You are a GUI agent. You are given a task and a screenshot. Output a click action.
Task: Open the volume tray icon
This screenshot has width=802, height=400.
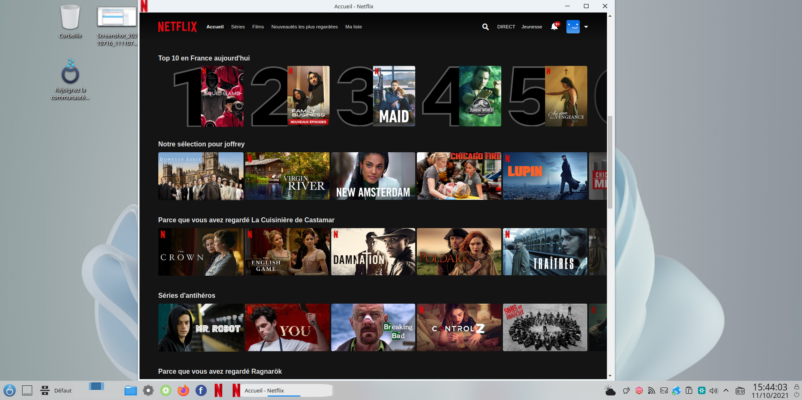tap(713, 390)
